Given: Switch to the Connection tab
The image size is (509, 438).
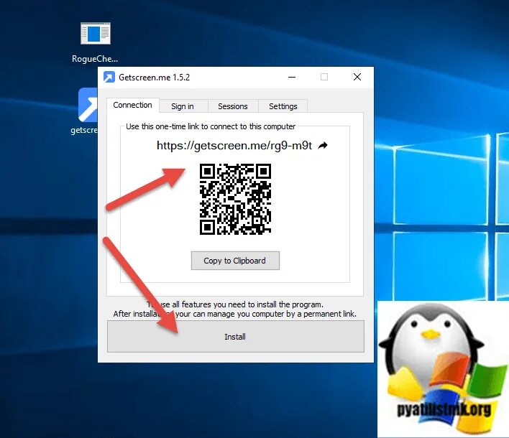Looking at the screenshot, I should [132, 105].
